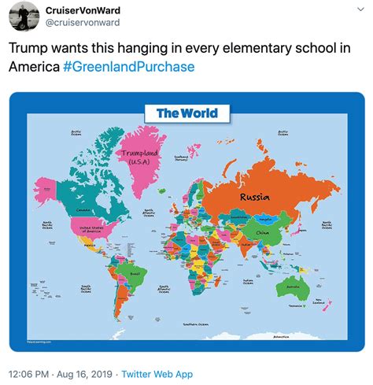Image resolution: width=373 pixels, height=385 pixels.
Task: Expand the tweet options chevron
Action: click(x=361, y=9)
